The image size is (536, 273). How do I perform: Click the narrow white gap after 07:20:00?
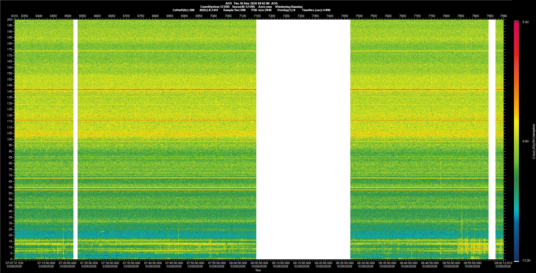[x=75, y=139]
